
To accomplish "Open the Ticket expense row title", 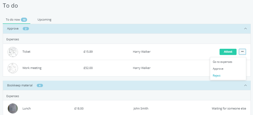I will coord(26,52).
